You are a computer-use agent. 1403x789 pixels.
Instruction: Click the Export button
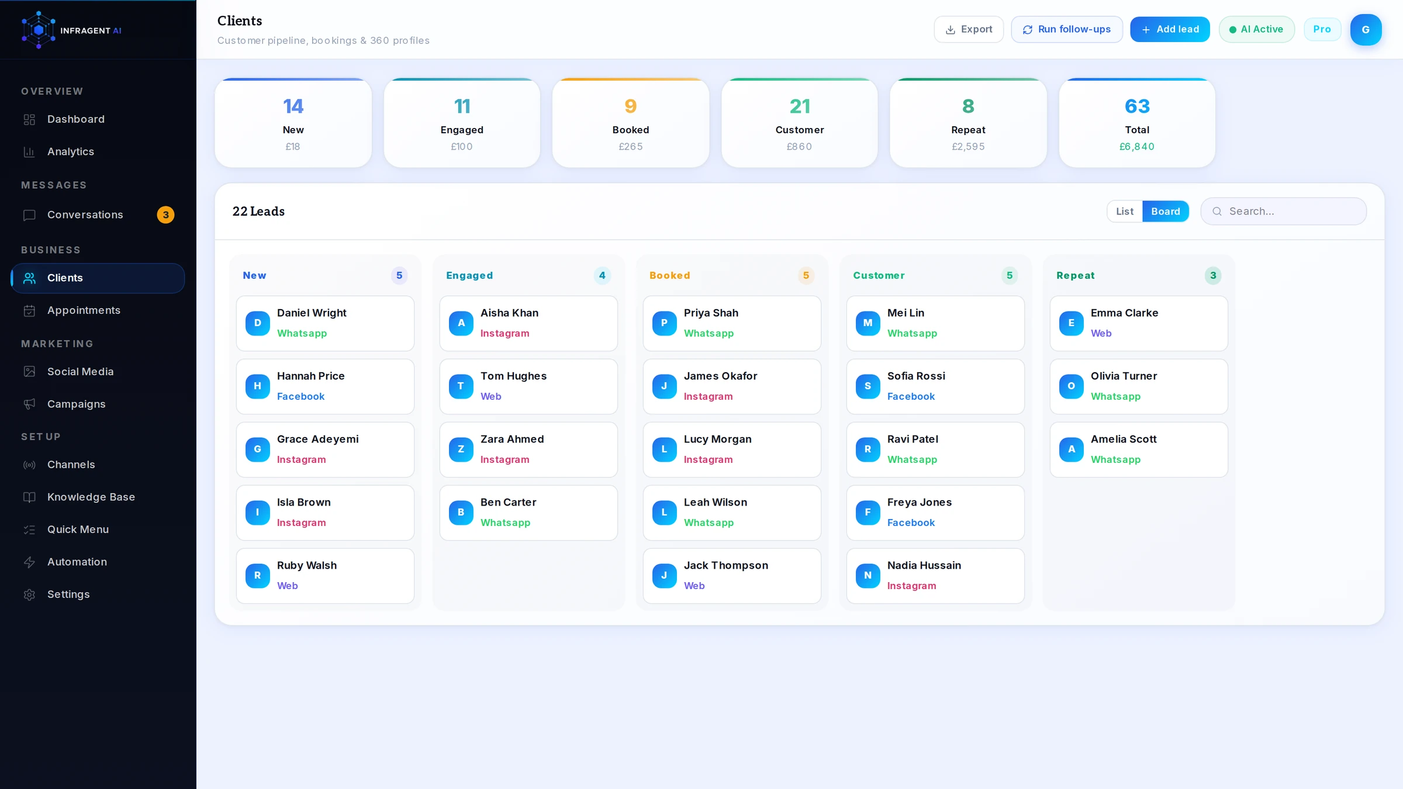(969, 29)
